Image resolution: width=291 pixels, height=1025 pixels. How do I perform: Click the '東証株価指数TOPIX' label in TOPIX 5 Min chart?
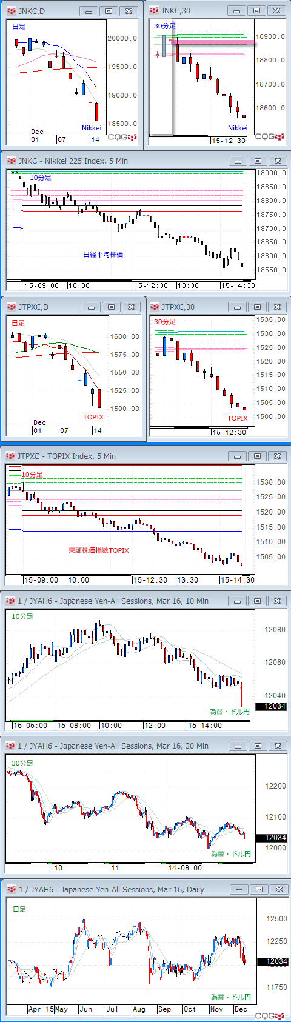tap(99, 550)
